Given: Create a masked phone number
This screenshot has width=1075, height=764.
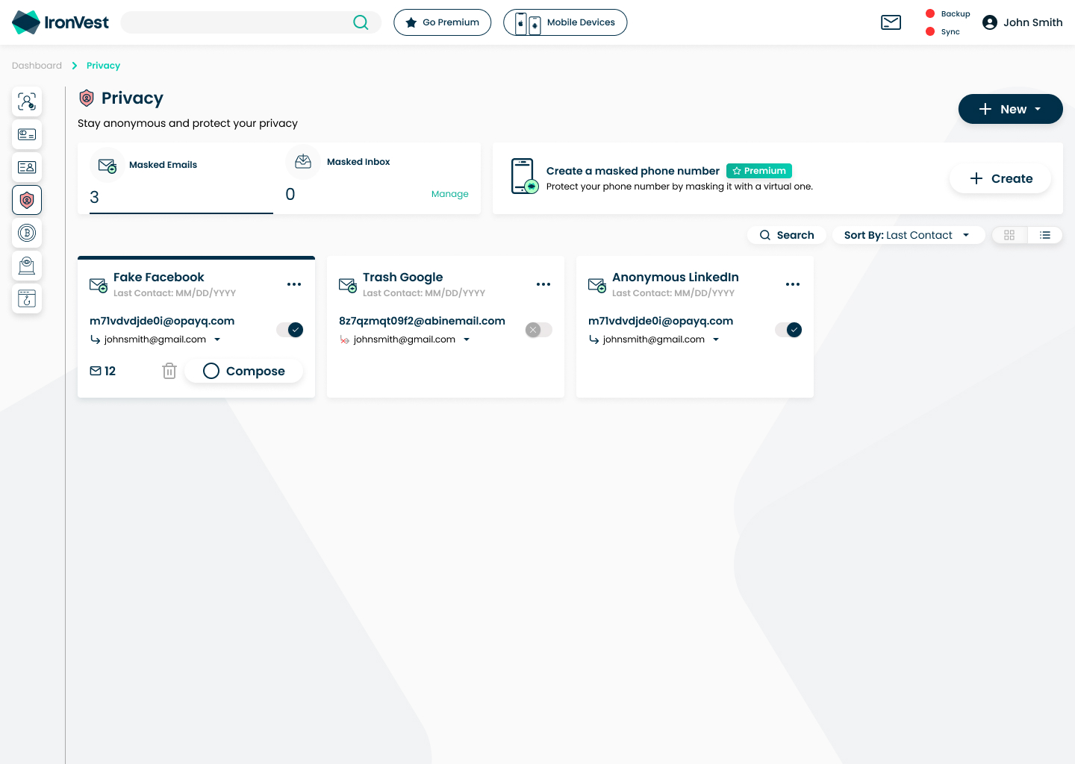Looking at the screenshot, I should [1001, 178].
